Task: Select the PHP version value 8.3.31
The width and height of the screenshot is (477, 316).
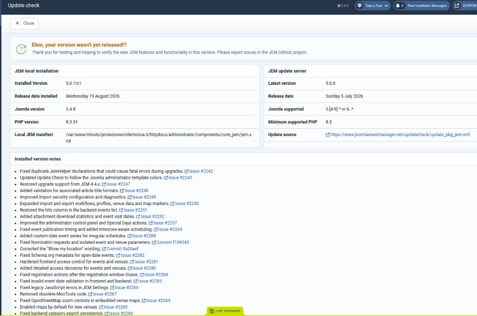Action: pos(72,122)
